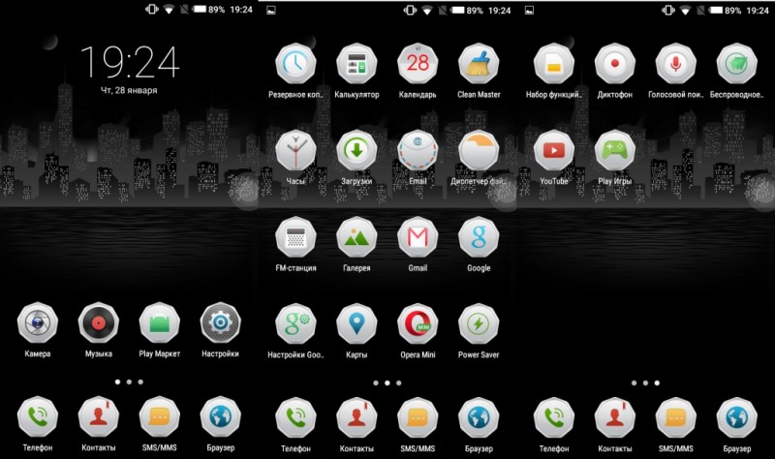Open Play Маркет store
Screen dimensions: 775x459
(159, 323)
